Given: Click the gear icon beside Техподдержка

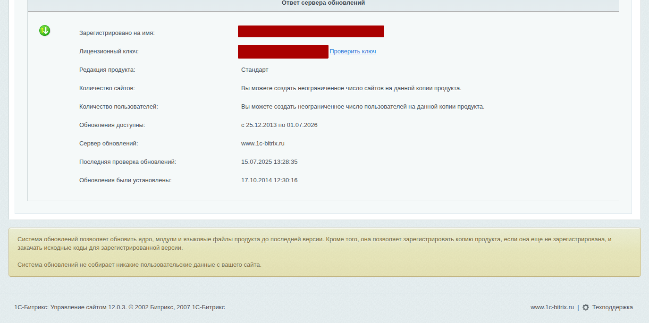Looking at the screenshot, I should [x=586, y=307].
